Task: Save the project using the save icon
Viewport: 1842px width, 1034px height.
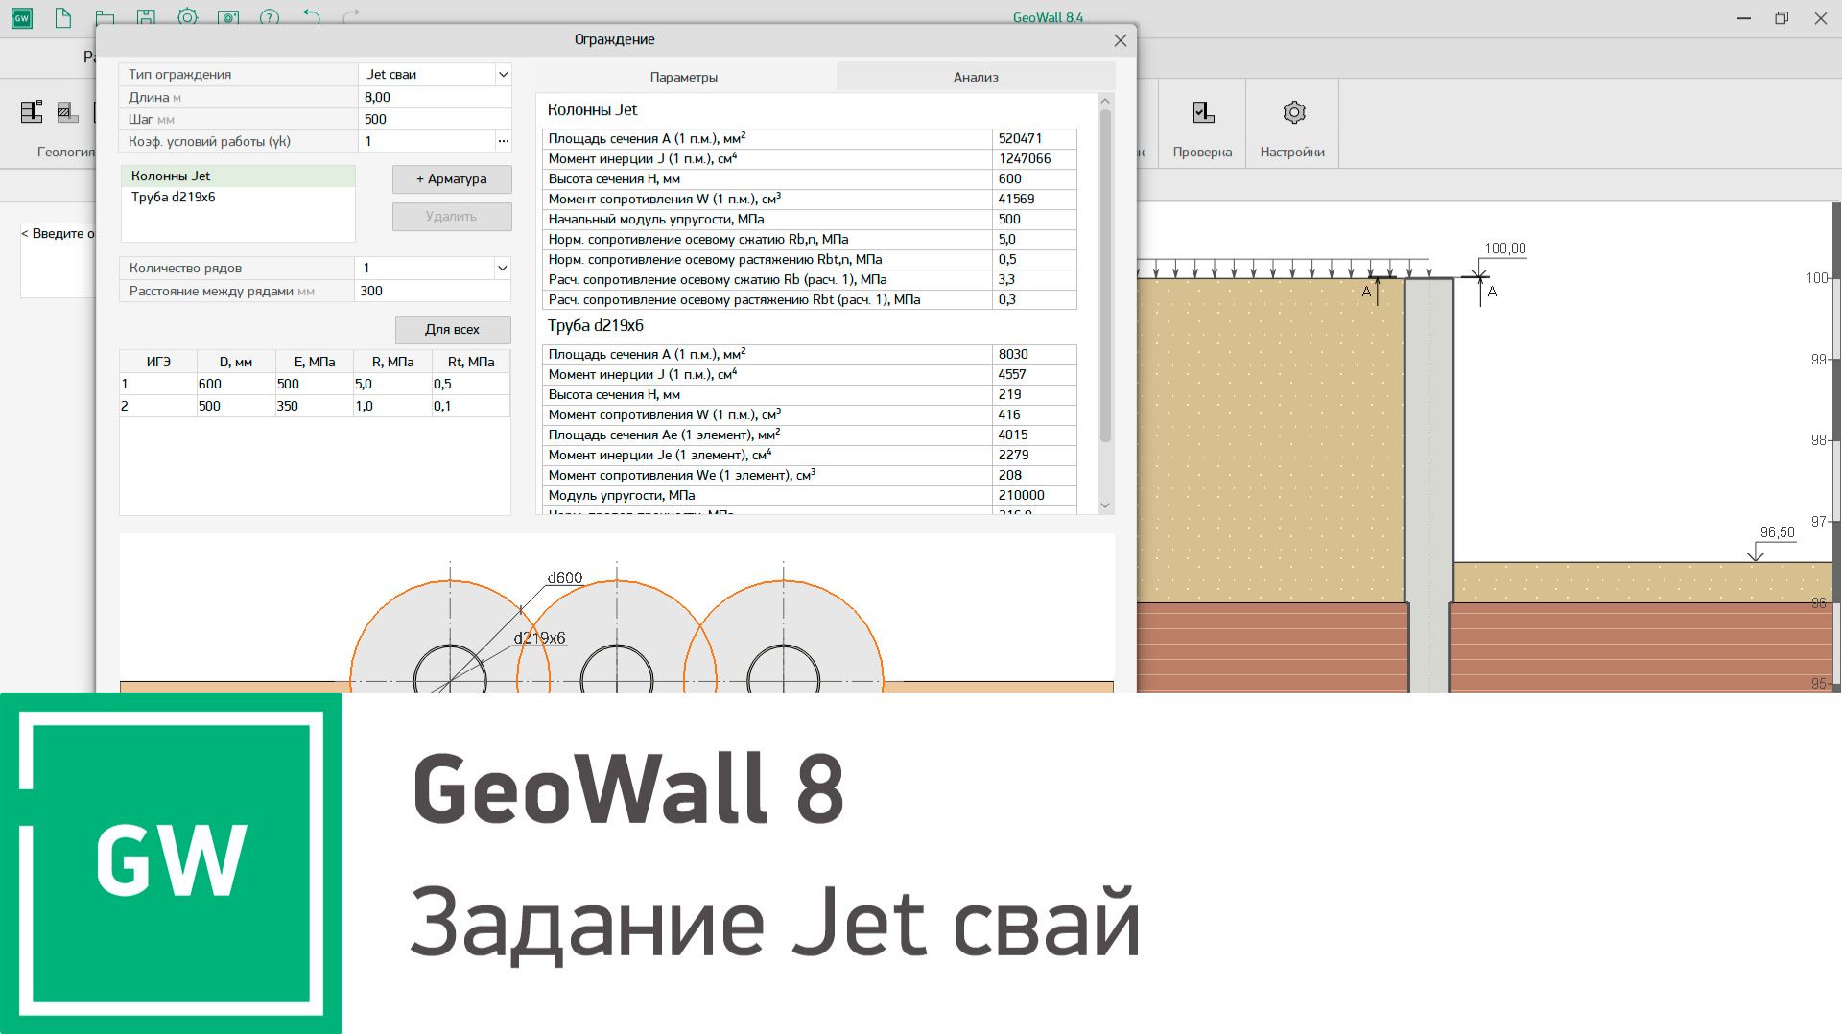Action: click(146, 16)
